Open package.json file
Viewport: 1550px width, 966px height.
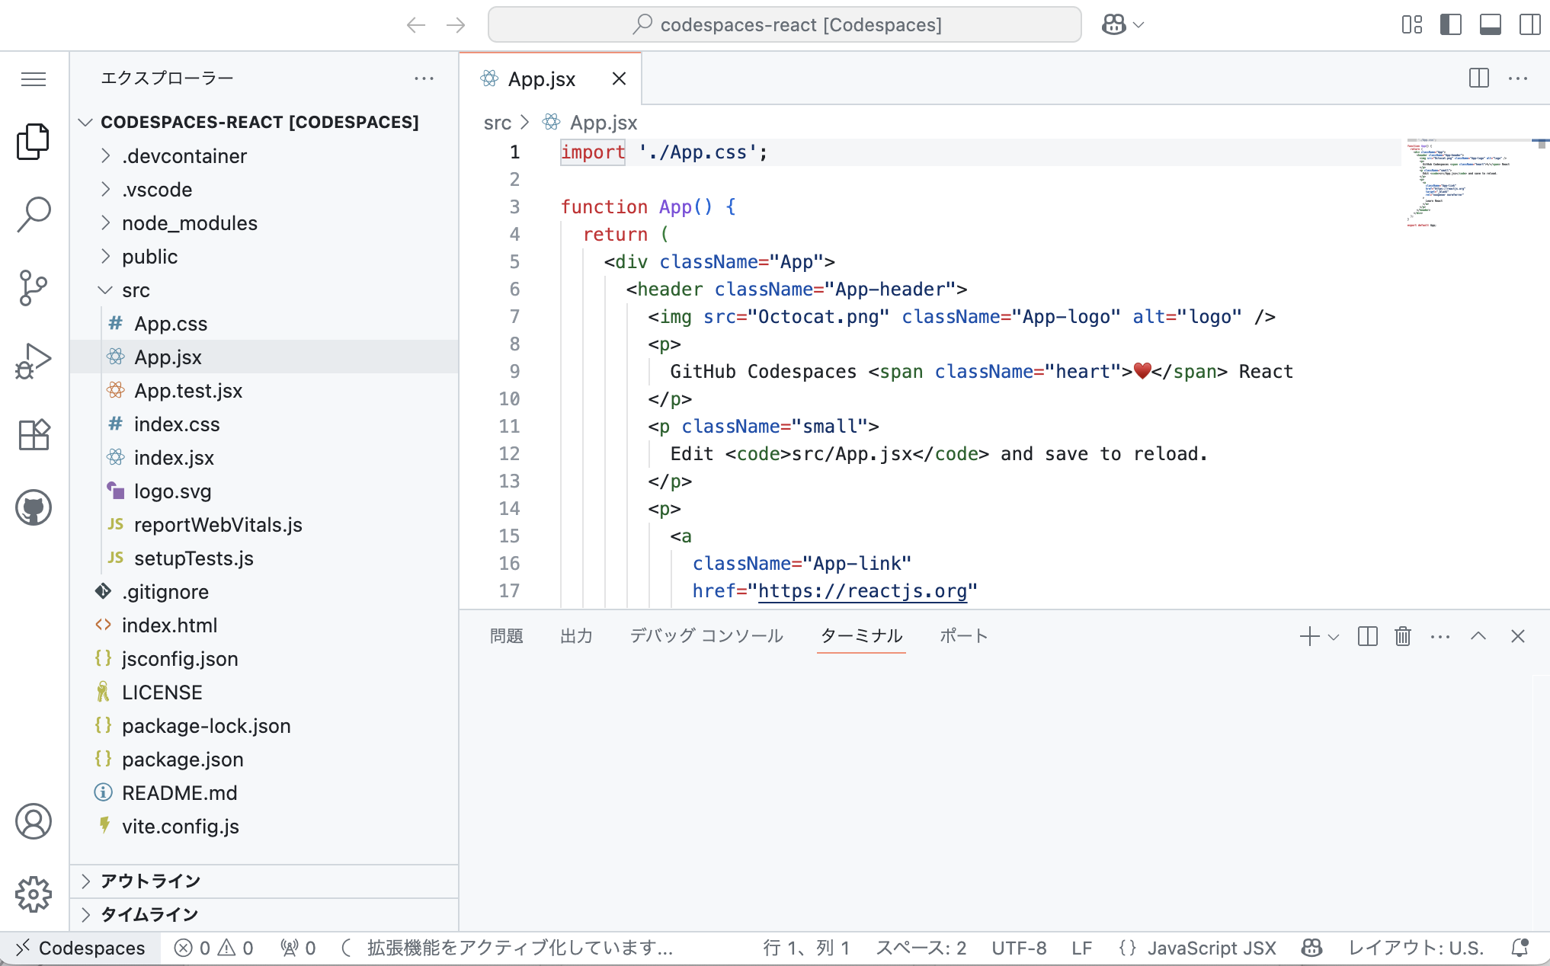click(264, 759)
